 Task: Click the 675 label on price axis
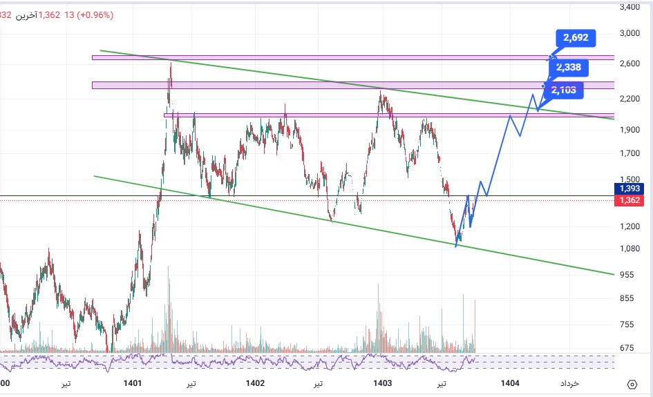point(626,348)
